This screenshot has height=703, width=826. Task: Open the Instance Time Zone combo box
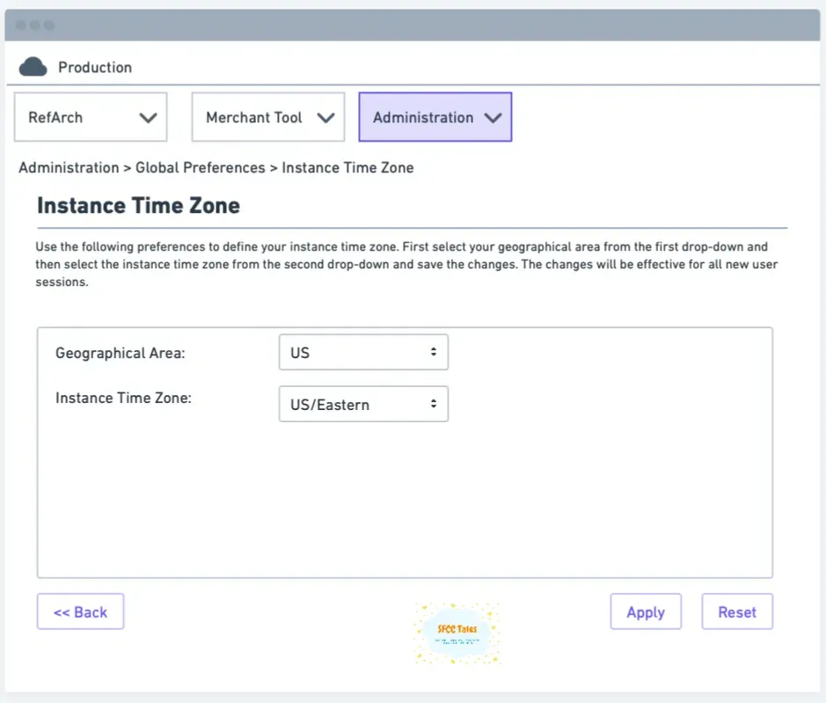pyautogui.click(x=363, y=403)
